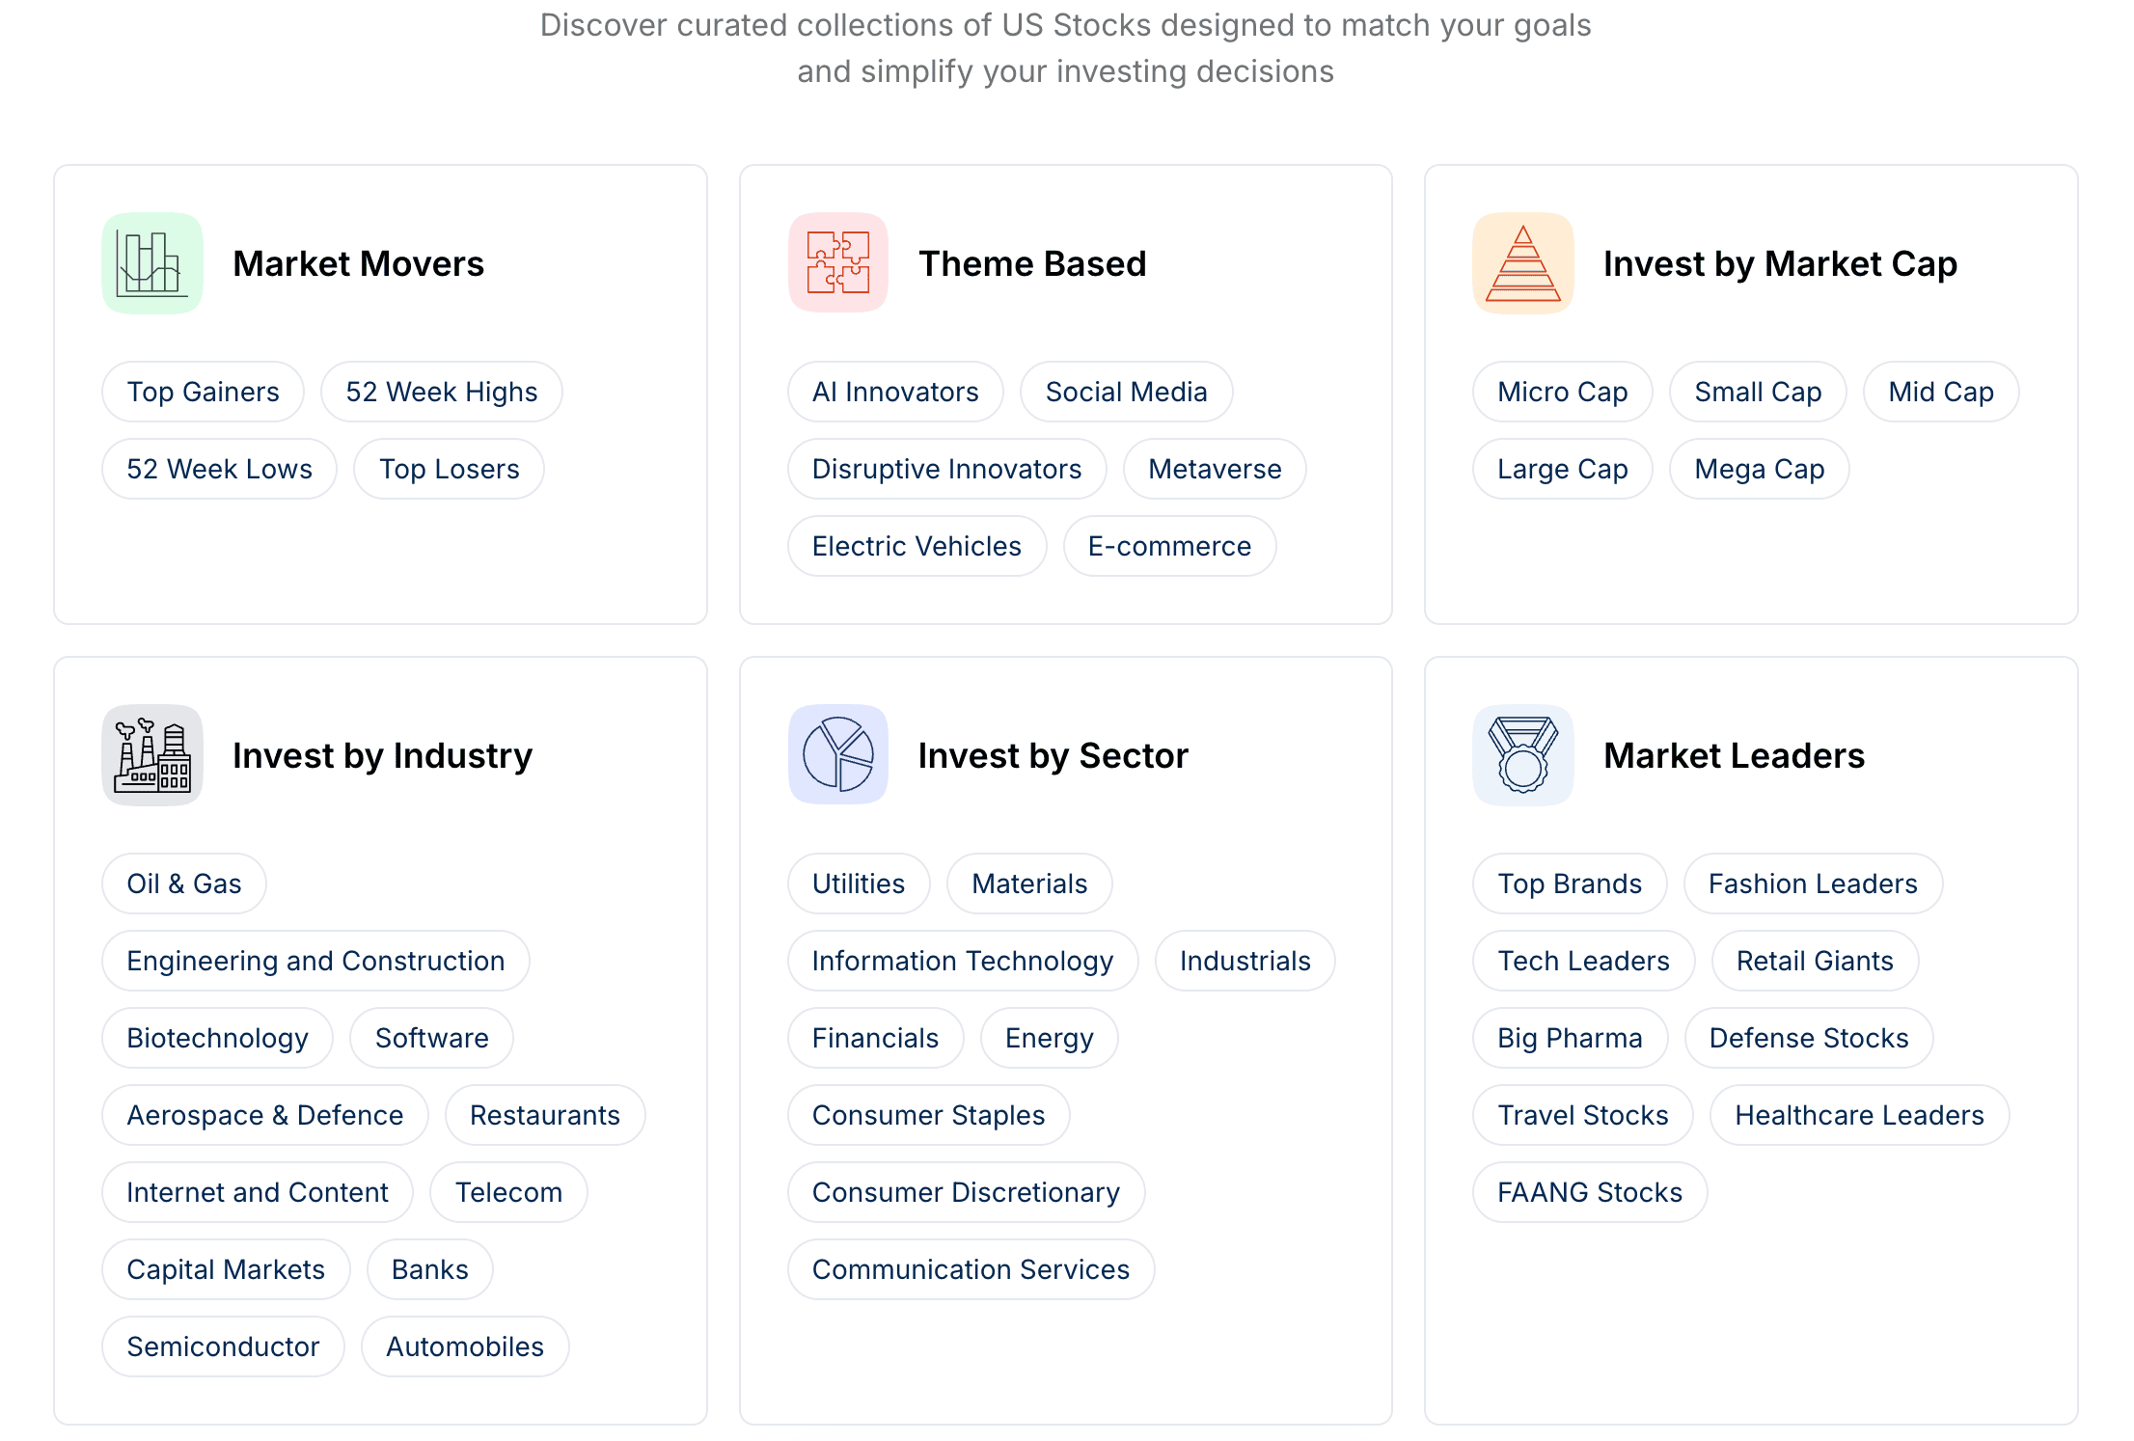Screen dimensions: 2134x1441
Task: Click the Invest by Industry factory icon
Action: tap(152, 755)
